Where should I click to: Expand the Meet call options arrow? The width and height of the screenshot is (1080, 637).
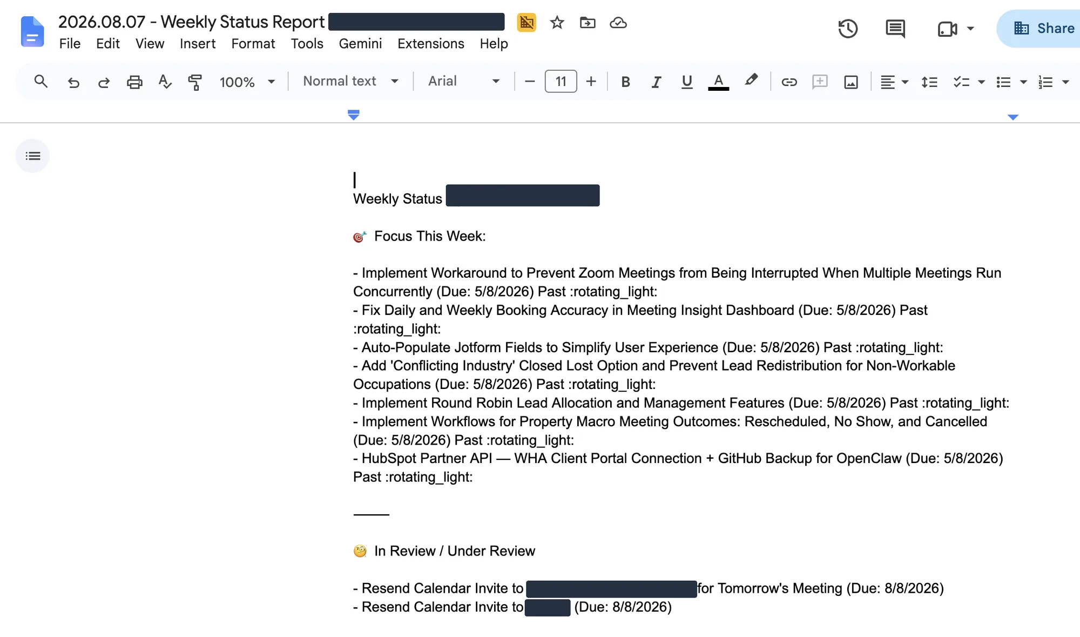point(970,29)
